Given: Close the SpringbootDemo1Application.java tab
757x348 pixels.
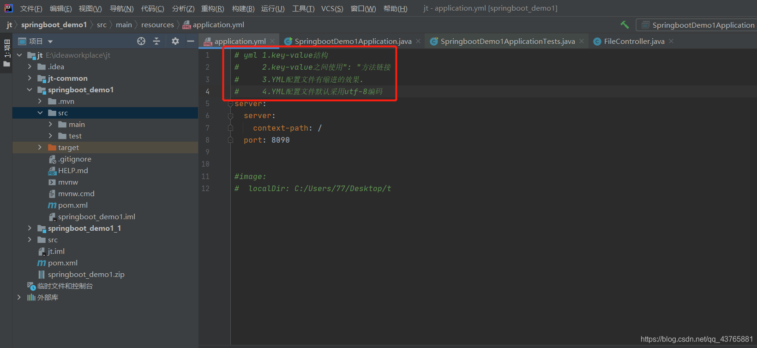Looking at the screenshot, I should [x=418, y=41].
